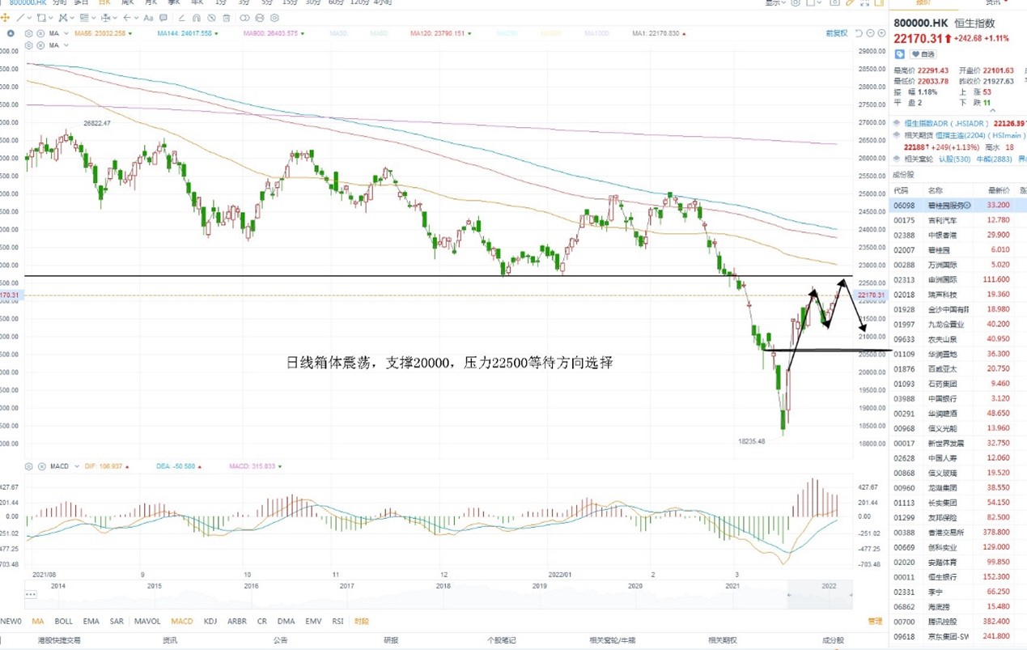The height and width of the screenshot is (650, 1027).
Task: Select the 腾讯控股 constituent stock row
Action: click(957, 622)
